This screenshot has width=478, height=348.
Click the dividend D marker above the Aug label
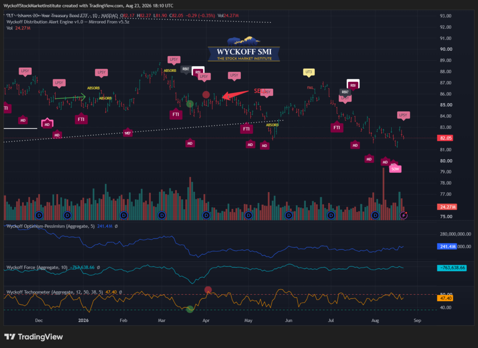(375, 216)
